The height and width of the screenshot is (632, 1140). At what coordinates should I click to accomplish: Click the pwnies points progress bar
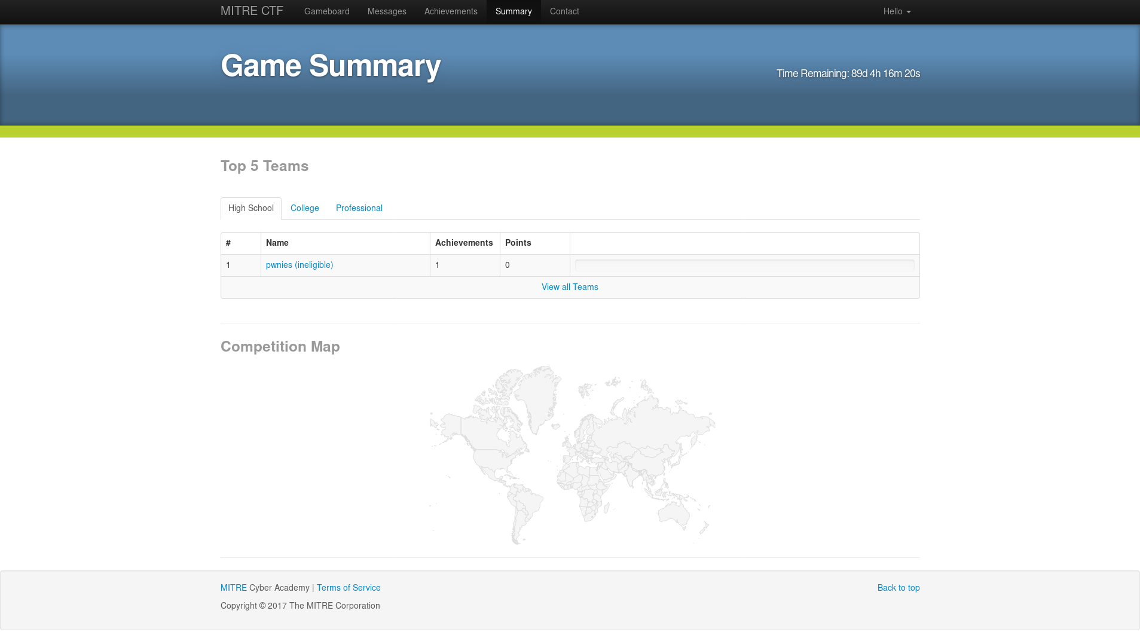[744, 265]
